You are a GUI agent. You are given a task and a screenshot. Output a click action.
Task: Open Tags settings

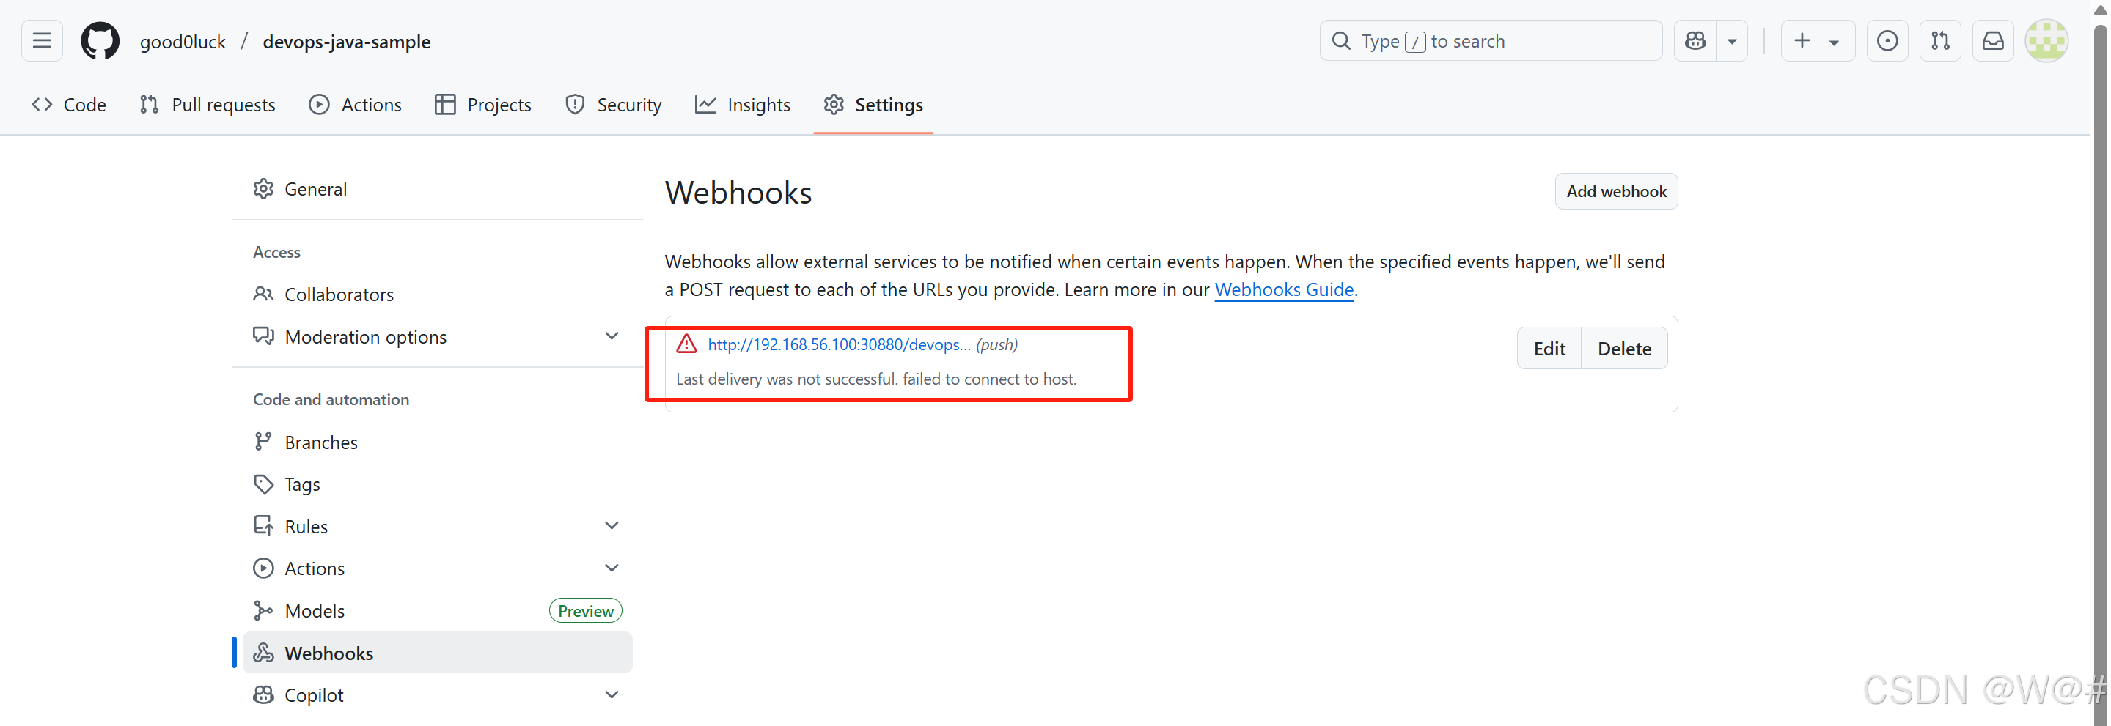click(438, 484)
